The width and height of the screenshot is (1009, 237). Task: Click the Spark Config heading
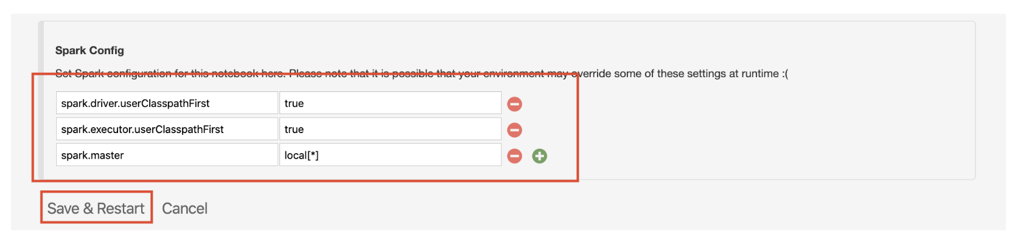(x=89, y=50)
